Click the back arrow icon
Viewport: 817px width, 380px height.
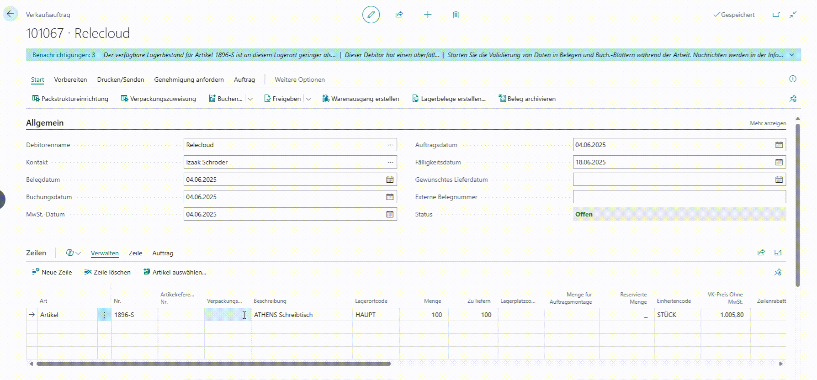10,14
